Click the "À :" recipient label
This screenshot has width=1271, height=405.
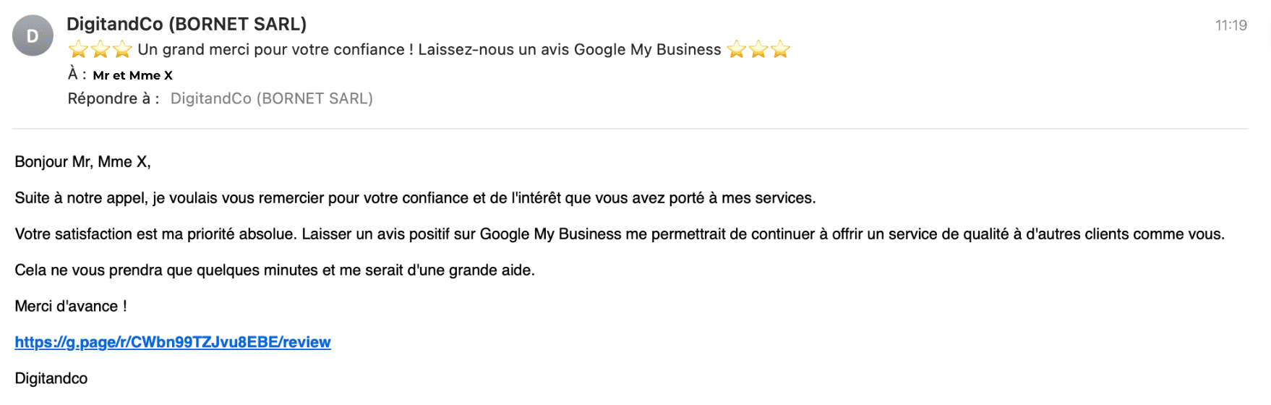77,74
